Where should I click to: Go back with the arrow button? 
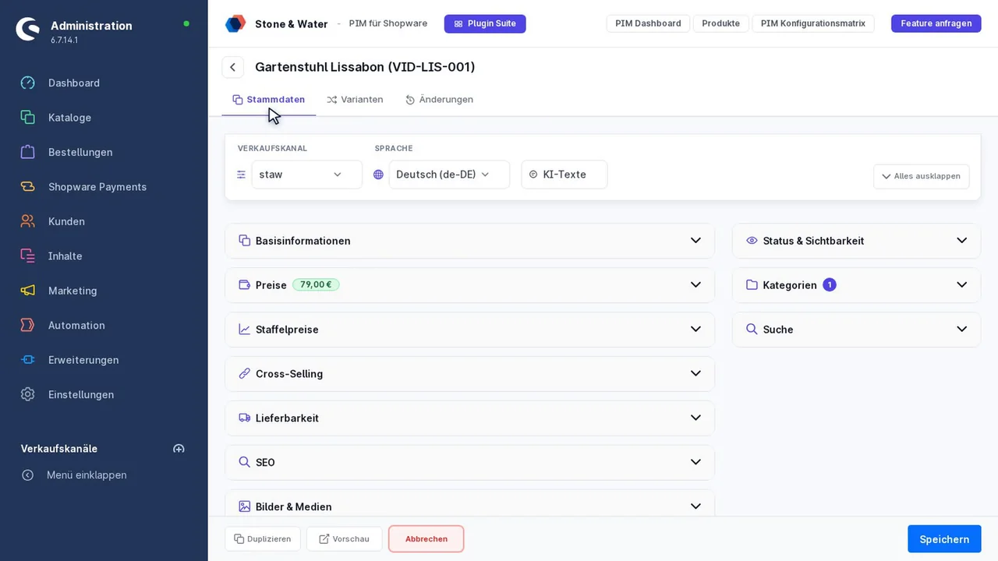click(x=232, y=67)
